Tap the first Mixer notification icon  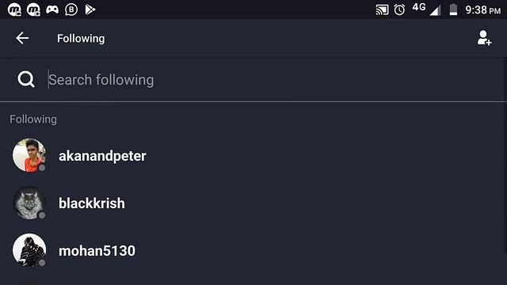click(x=14, y=9)
